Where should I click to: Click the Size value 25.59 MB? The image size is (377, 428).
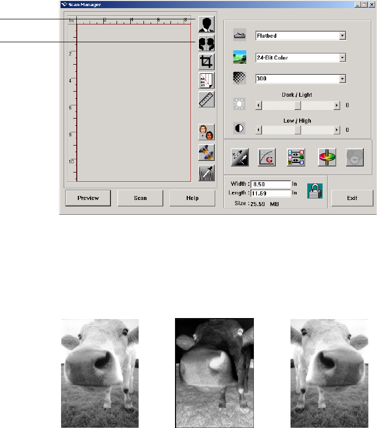[x=265, y=204]
